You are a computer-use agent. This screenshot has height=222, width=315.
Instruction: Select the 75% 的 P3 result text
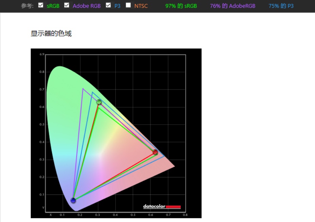pos(281,6)
